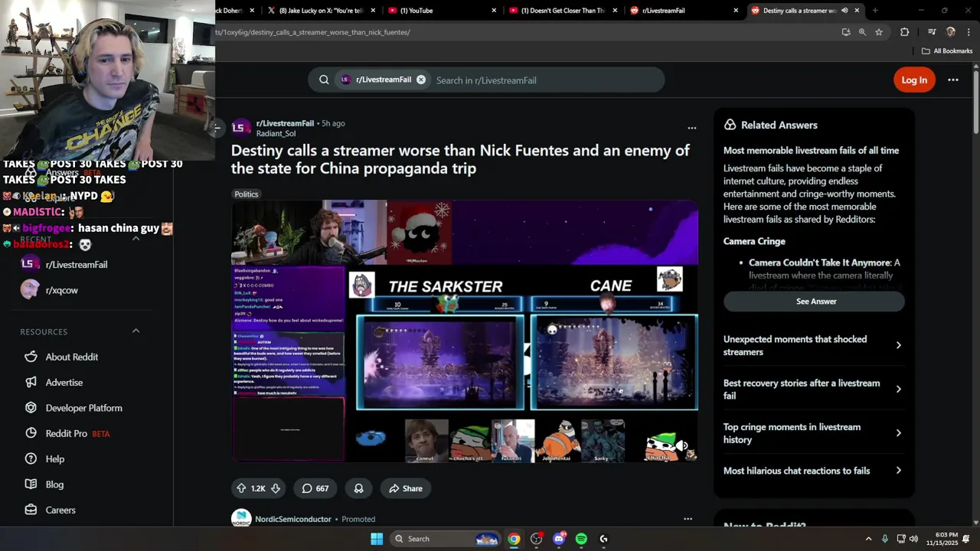
Task: Open NordicSemiconductor promoted post link
Action: pos(293,519)
